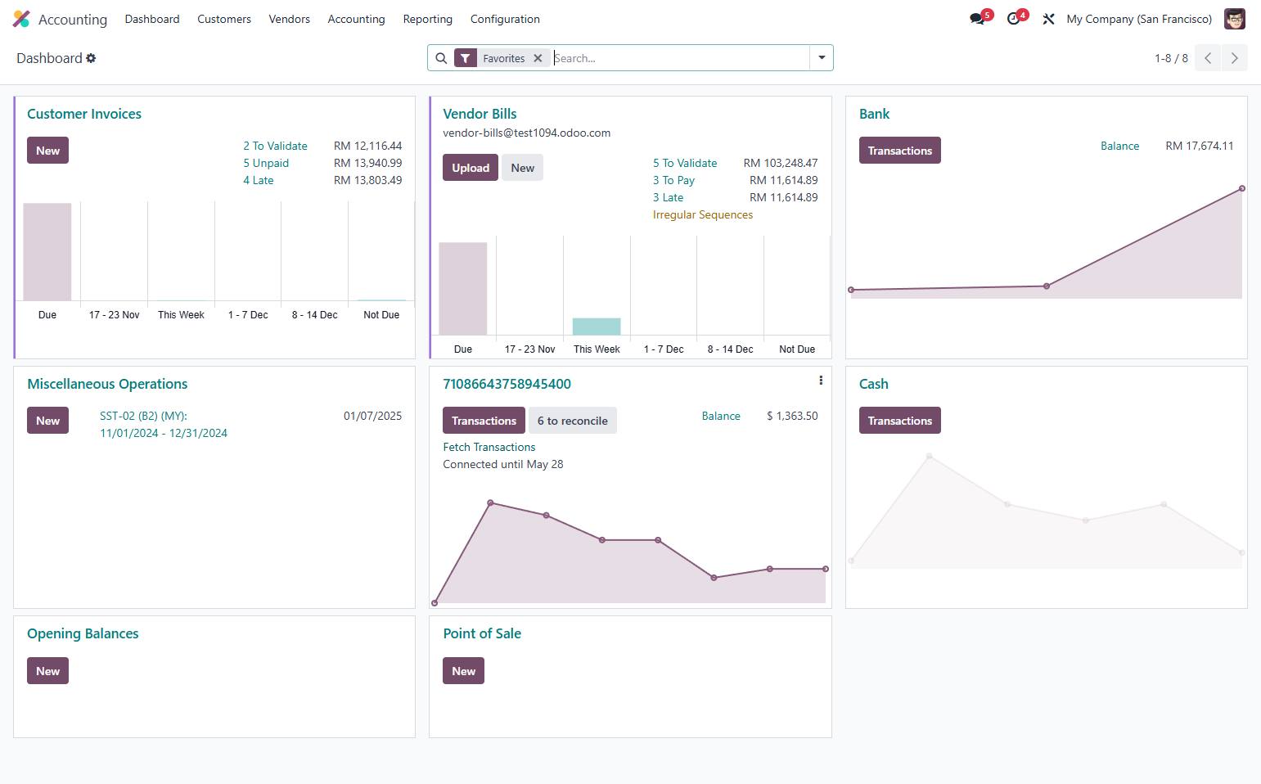Click the Bank Balance link
1261x784 pixels.
point(1119,146)
